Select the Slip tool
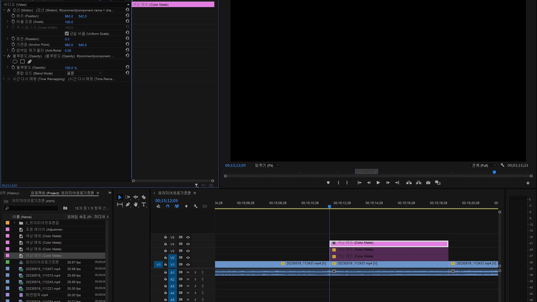537x302 pixels. point(120,204)
